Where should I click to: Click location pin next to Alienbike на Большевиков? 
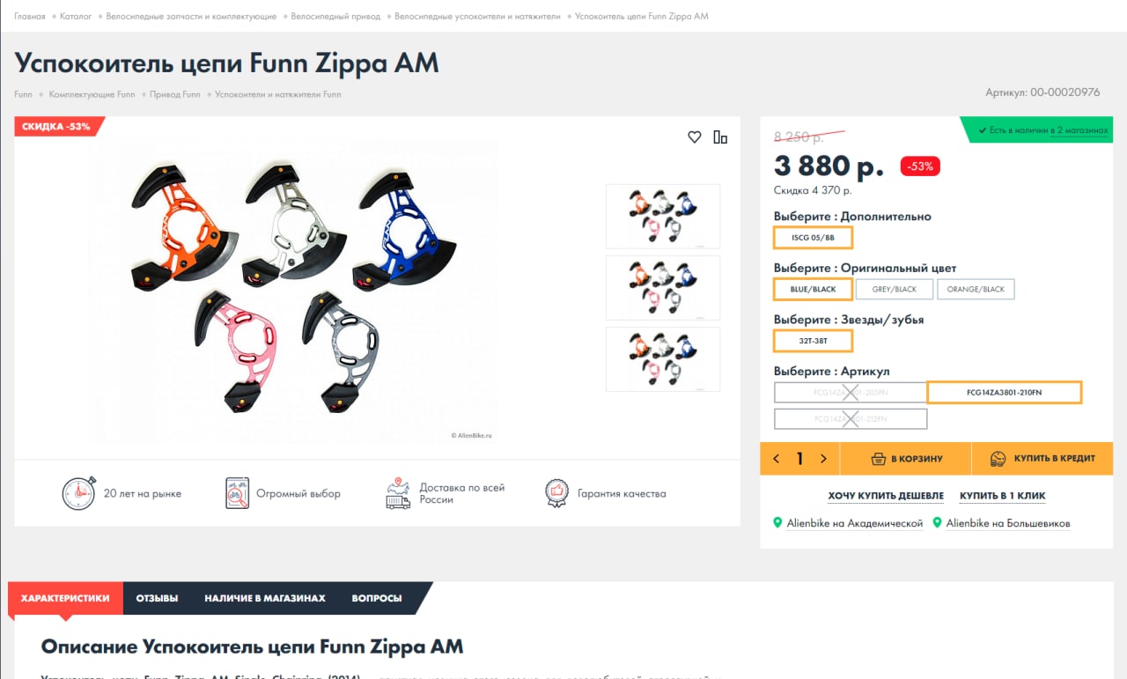tap(938, 523)
